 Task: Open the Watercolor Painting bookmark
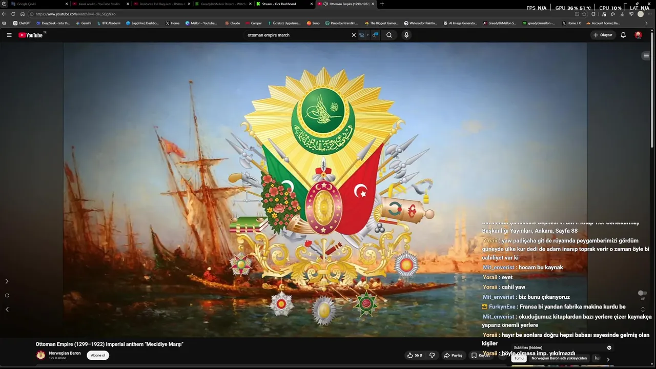(421, 23)
